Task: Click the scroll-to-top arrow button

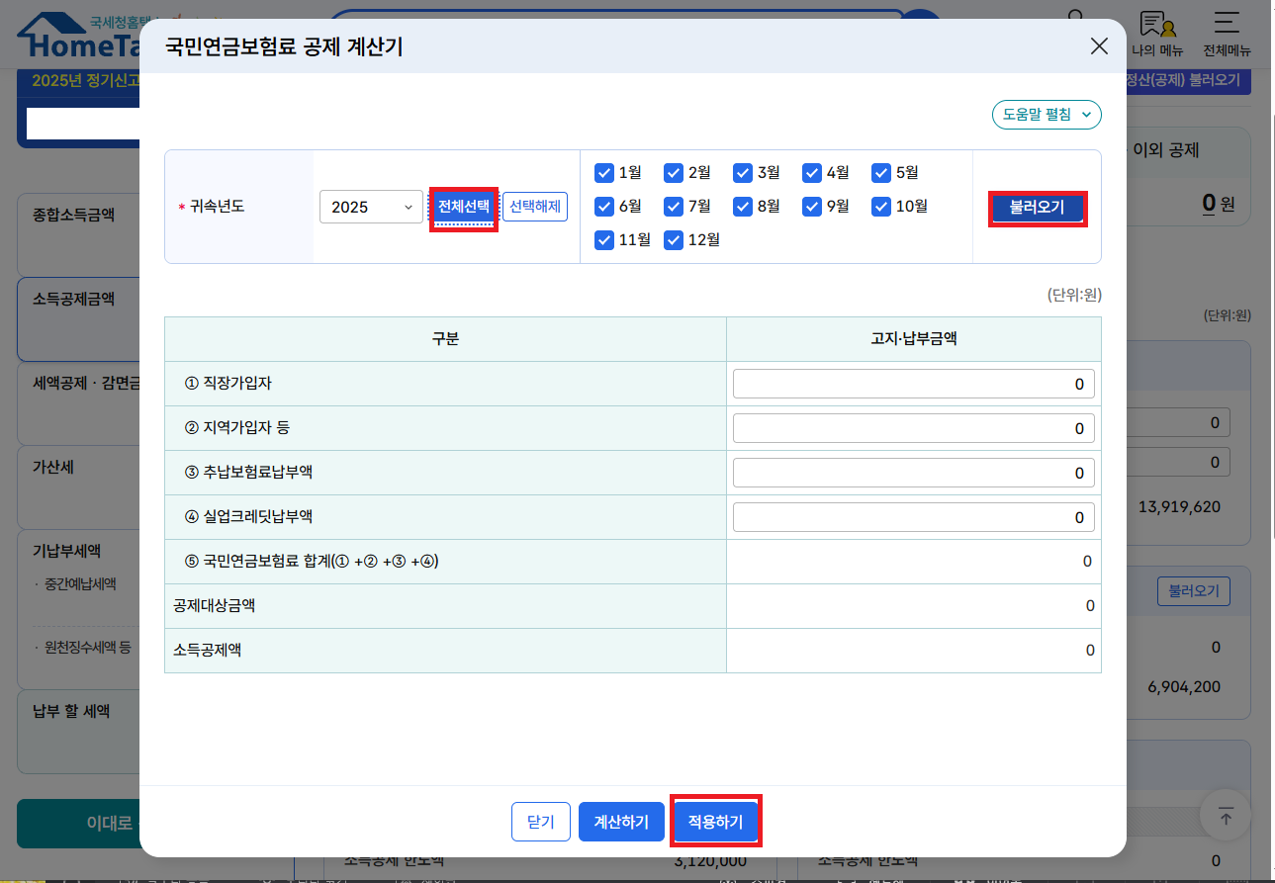Action: coord(1226,817)
